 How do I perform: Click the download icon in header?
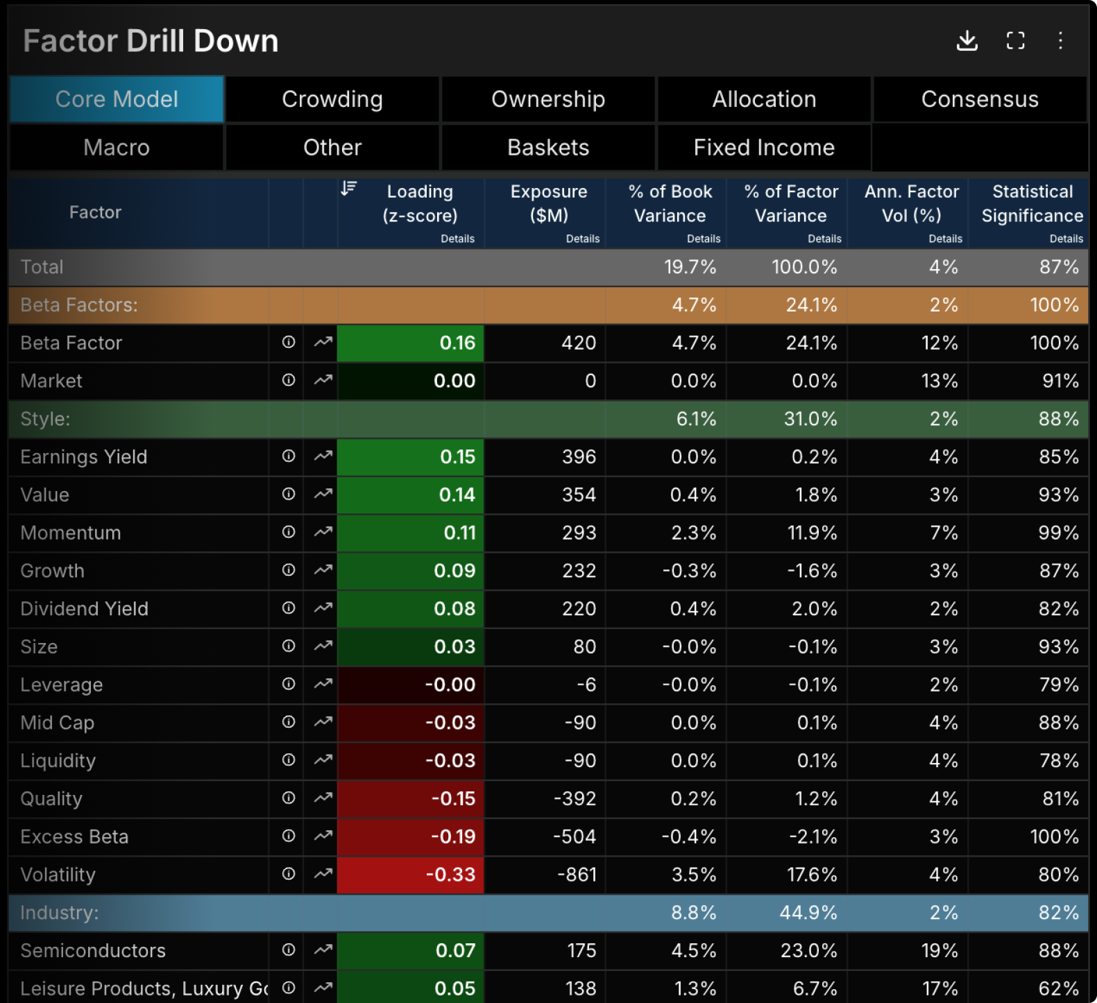point(967,41)
